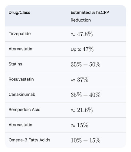Screen dimensions: 131x152
Task: Select the Bempedoic Acid row label
Action: pyautogui.click(x=25, y=110)
